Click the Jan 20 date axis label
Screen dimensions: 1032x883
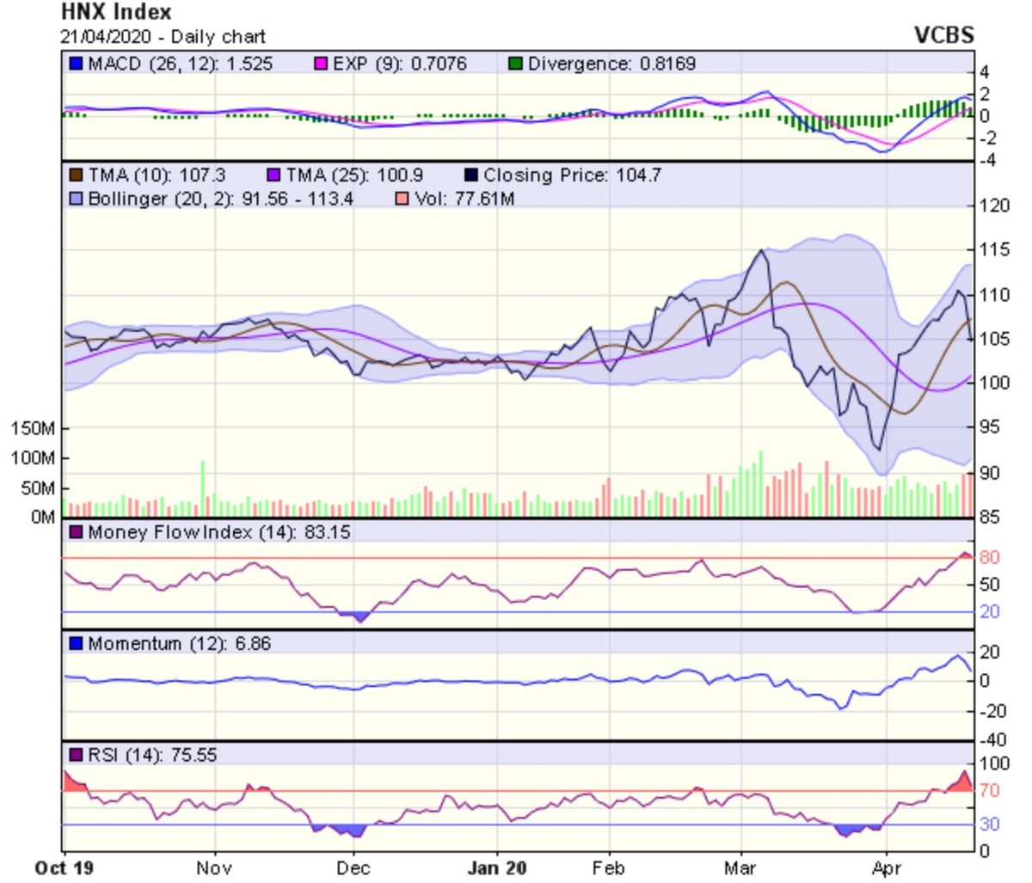pos(497,868)
